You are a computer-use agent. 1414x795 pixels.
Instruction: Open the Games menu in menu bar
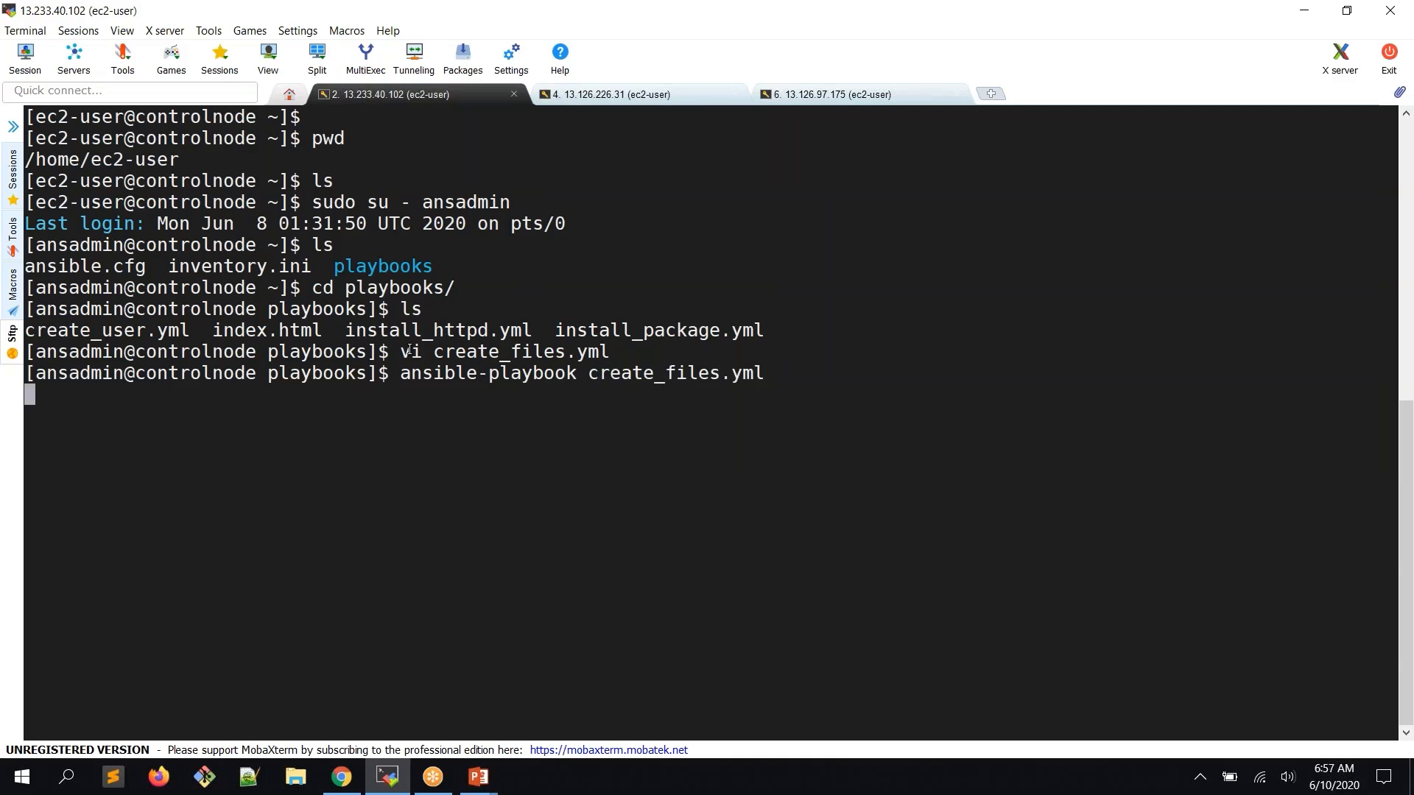tap(250, 30)
